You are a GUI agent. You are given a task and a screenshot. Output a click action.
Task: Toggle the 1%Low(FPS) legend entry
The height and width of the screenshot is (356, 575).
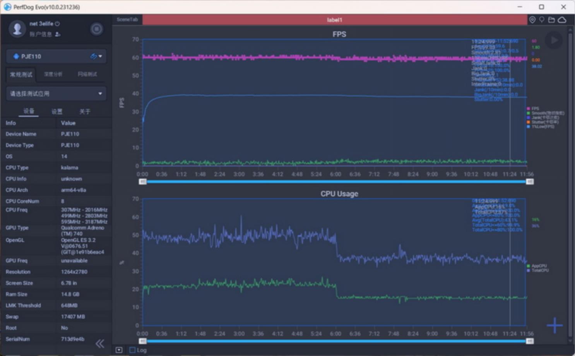(x=541, y=127)
